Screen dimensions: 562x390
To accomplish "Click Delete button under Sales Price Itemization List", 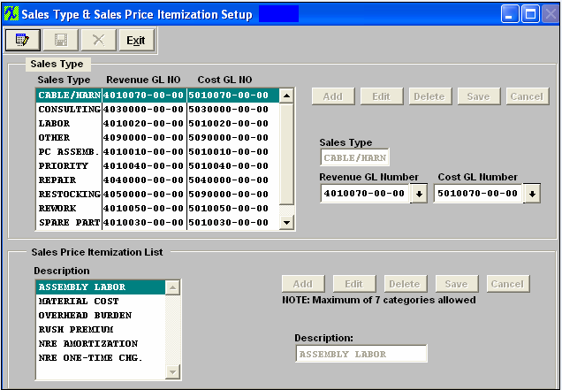I will 406,284.
